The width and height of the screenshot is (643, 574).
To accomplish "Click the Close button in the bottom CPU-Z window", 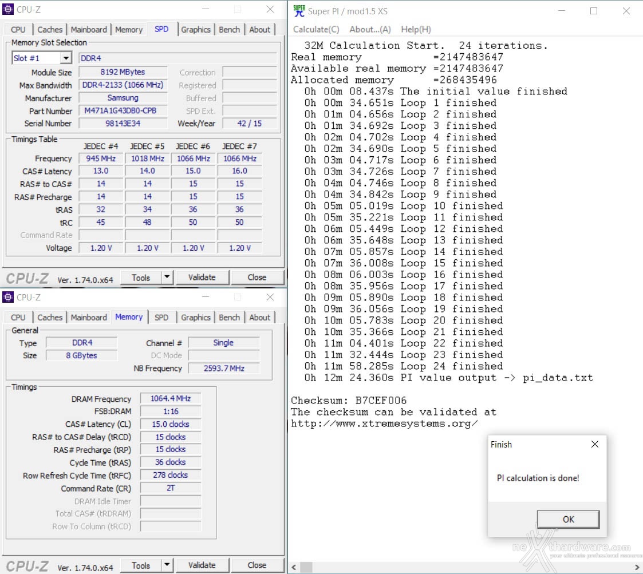I will click(257, 565).
